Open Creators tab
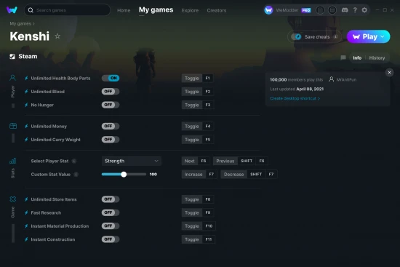 (x=216, y=10)
